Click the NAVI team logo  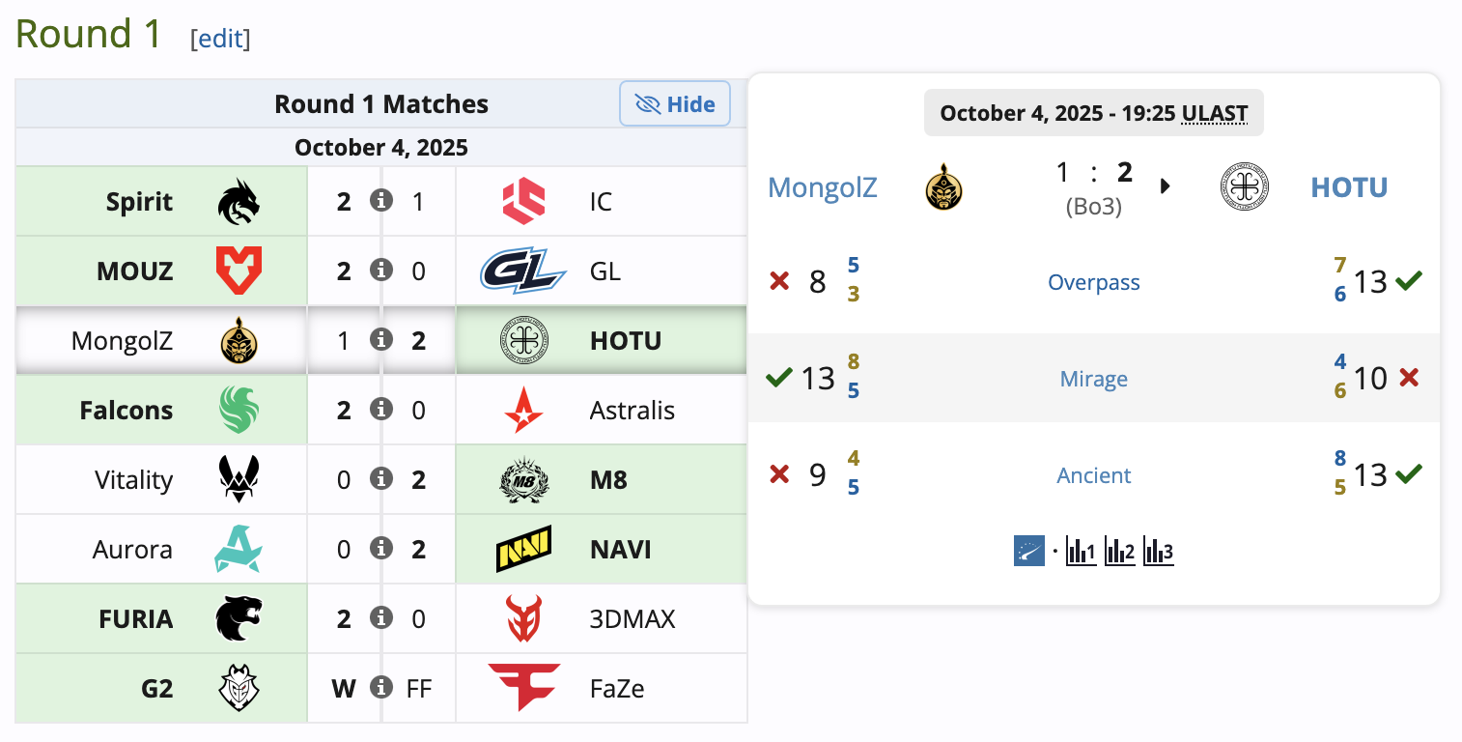pyautogui.click(x=523, y=549)
